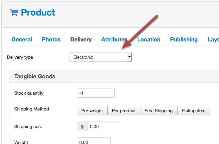
Task: Click the Product page heading
Action: coord(38,12)
